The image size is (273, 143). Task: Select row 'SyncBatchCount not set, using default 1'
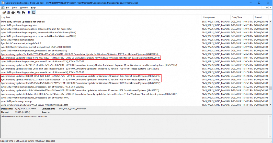coord(134,43)
